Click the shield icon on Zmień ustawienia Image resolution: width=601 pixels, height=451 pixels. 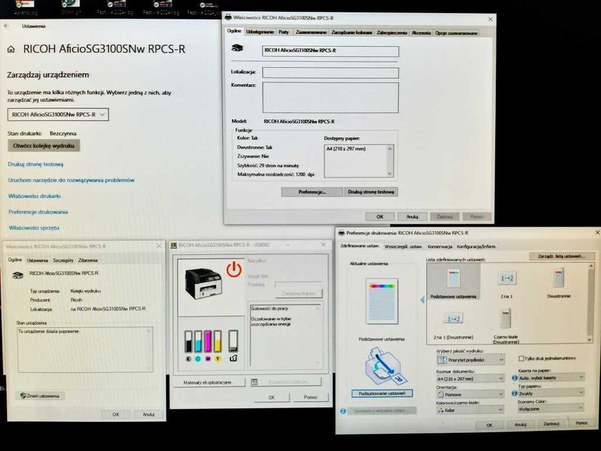click(23, 396)
